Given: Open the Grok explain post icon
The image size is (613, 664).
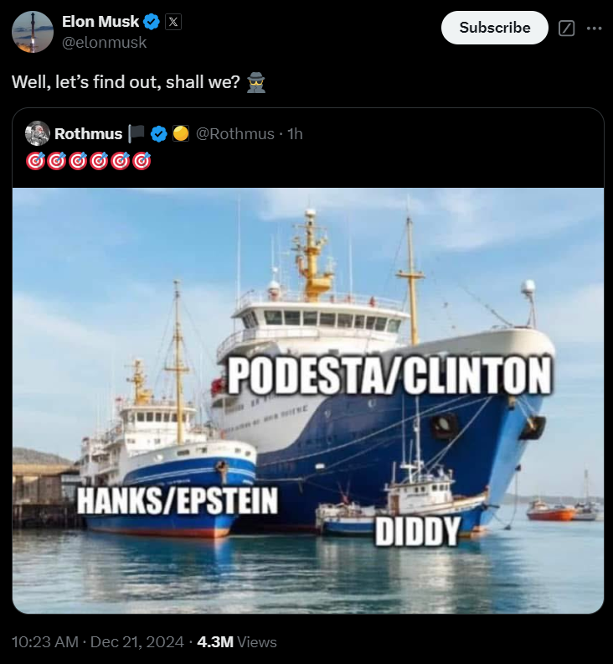Looking at the screenshot, I should [x=566, y=29].
